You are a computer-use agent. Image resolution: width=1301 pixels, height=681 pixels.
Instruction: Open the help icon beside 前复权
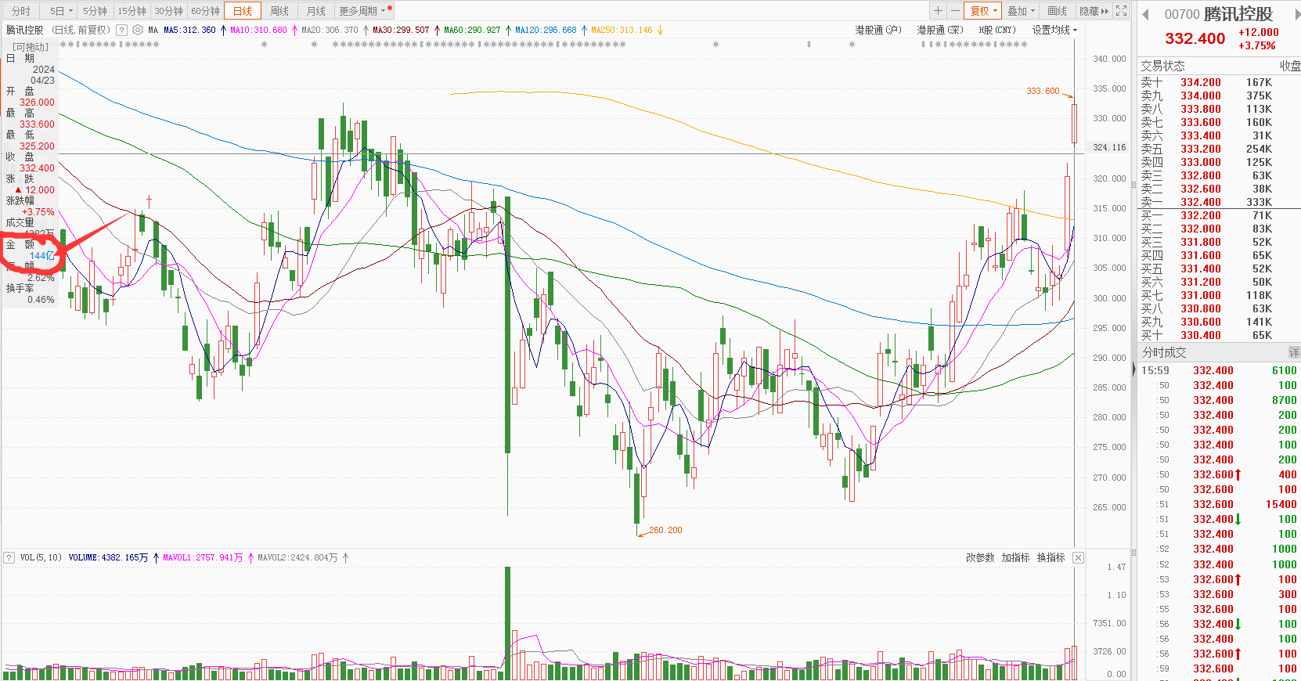tap(121, 30)
